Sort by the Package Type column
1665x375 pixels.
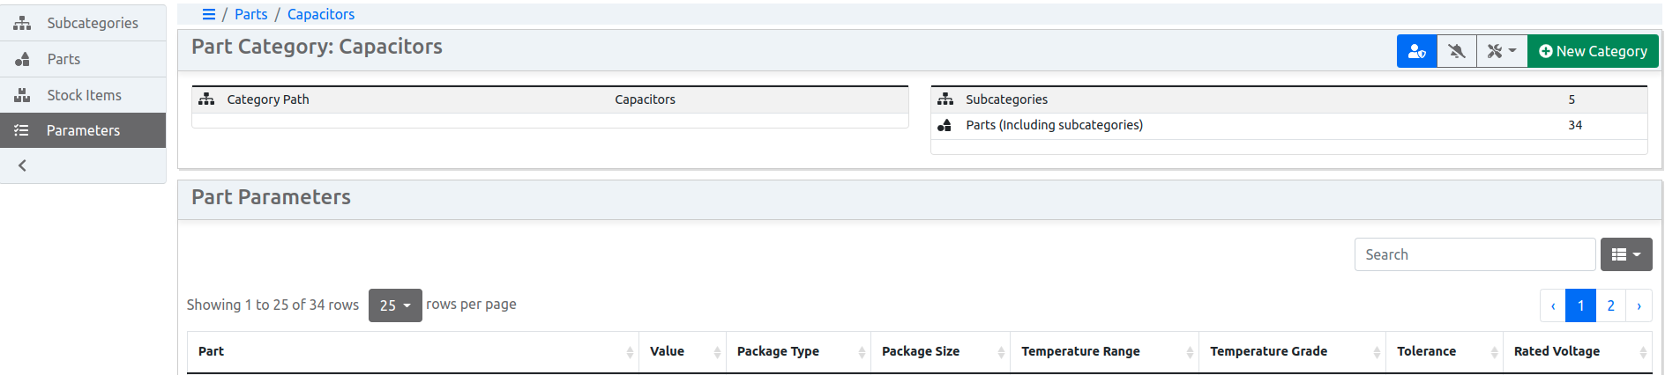coord(798,351)
